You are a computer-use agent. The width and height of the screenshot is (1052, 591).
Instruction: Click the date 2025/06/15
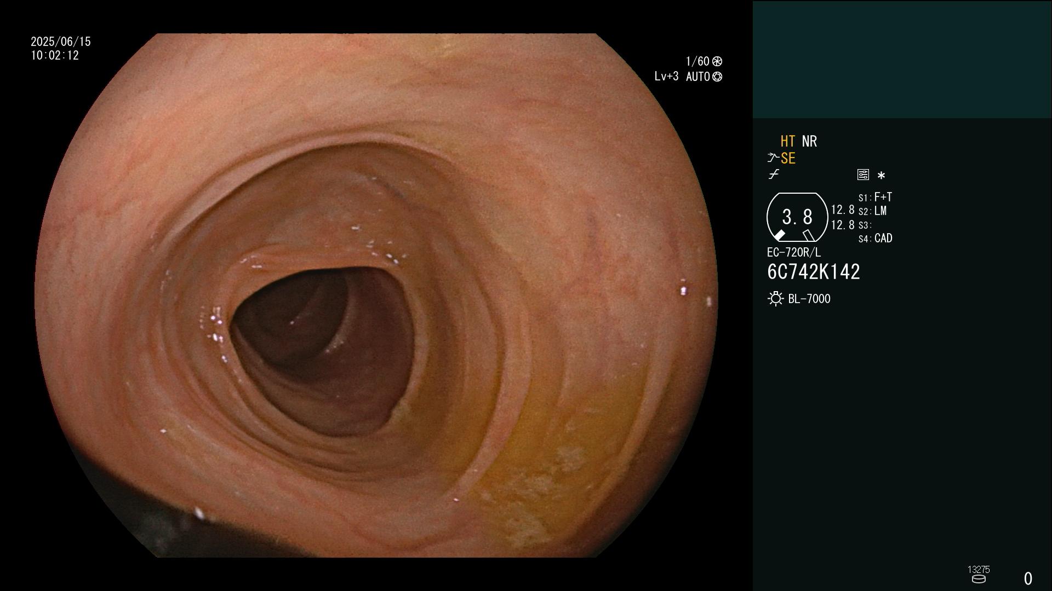point(61,42)
